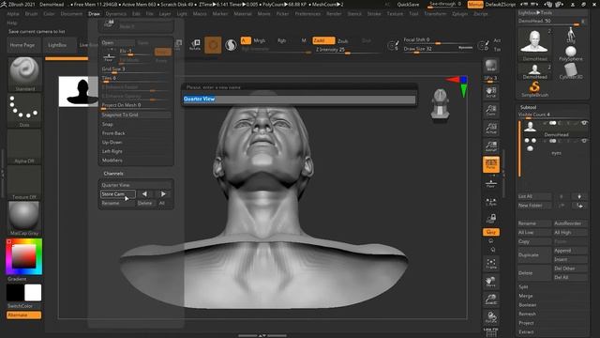The image size is (600, 338).
Task: Toggle L.Sym local symmetry icon
Action: pyautogui.click(x=491, y=202)
